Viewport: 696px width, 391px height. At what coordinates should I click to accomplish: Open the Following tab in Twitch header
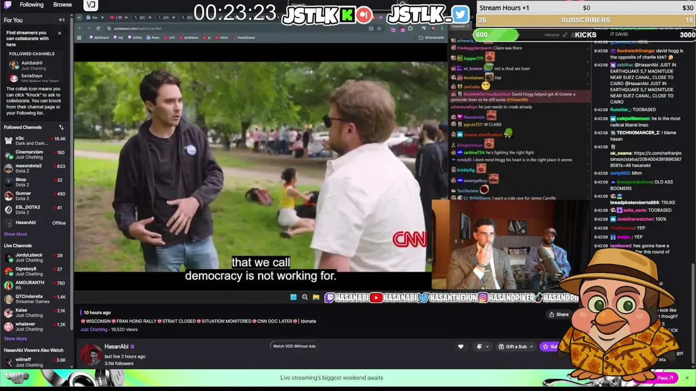point(32,5)
